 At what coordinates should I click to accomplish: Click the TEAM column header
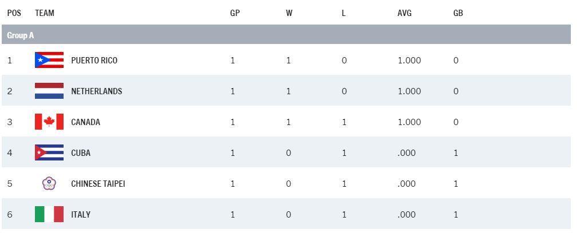(x=45, y=13)
